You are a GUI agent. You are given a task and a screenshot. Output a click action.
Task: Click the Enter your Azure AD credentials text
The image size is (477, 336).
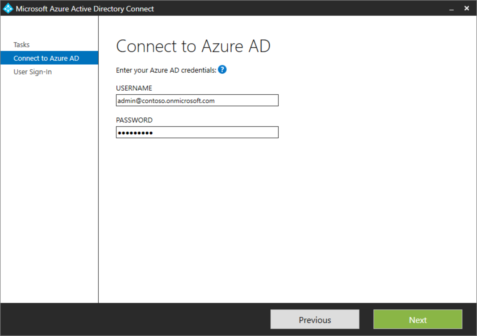click(166, 70)
